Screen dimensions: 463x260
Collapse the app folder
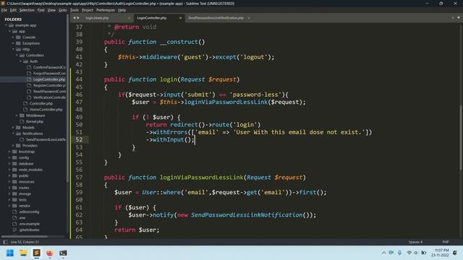(x=9, y=31)
